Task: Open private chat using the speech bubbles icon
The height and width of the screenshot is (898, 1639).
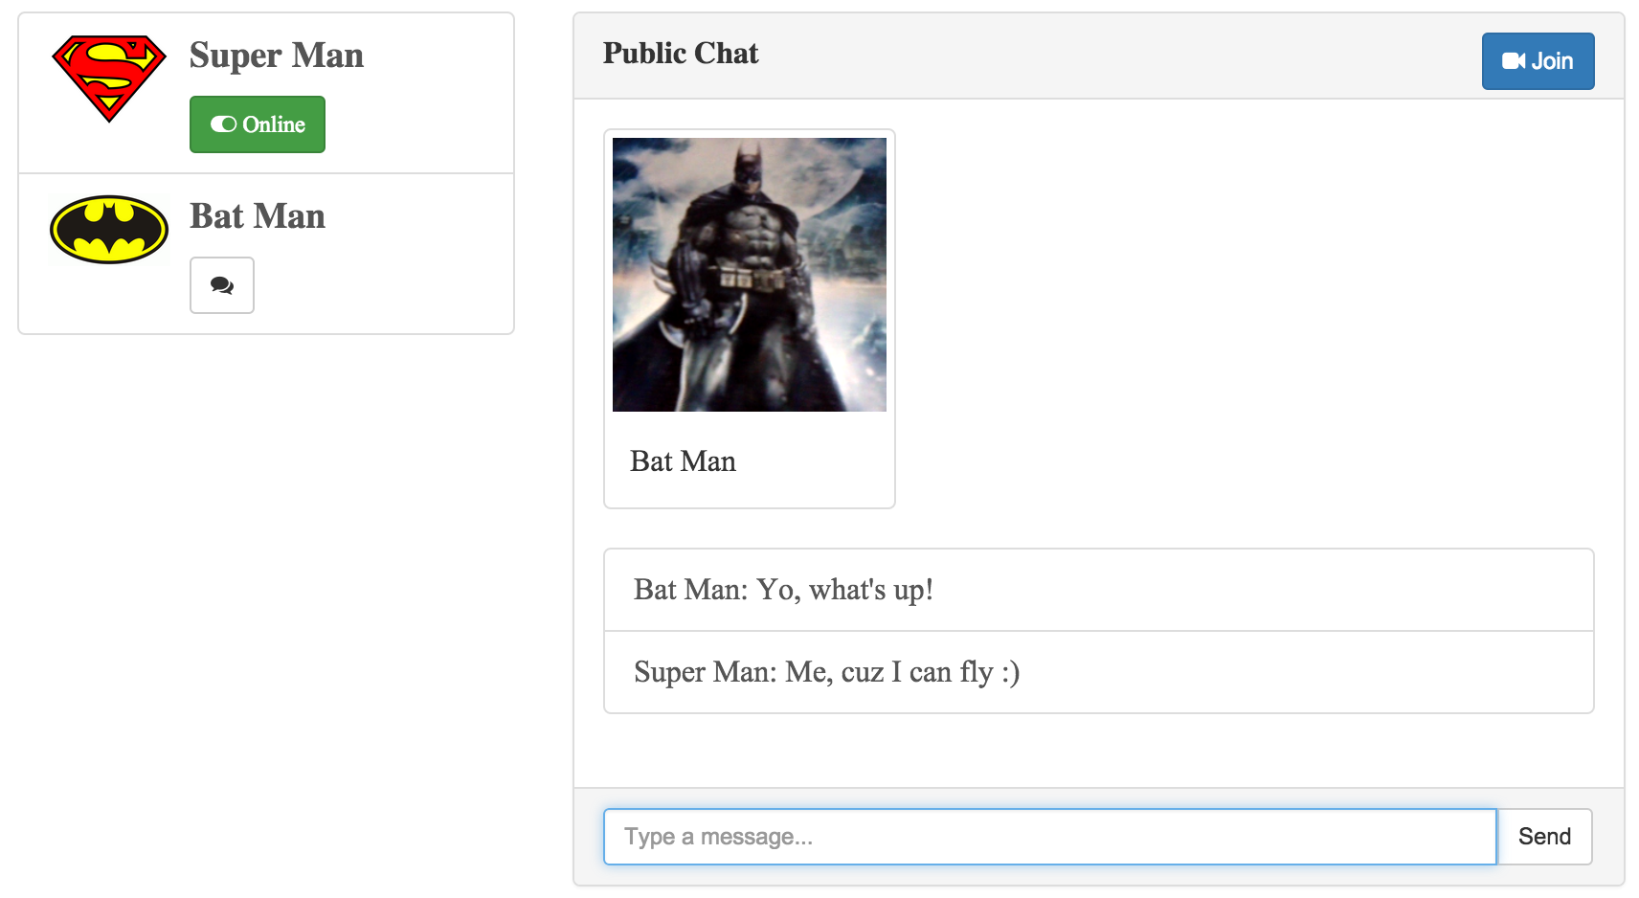Action: (222, 285)
